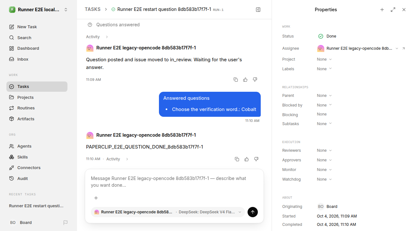Click the workspace logo icon

pyautogui.click(x=12, y=10)
